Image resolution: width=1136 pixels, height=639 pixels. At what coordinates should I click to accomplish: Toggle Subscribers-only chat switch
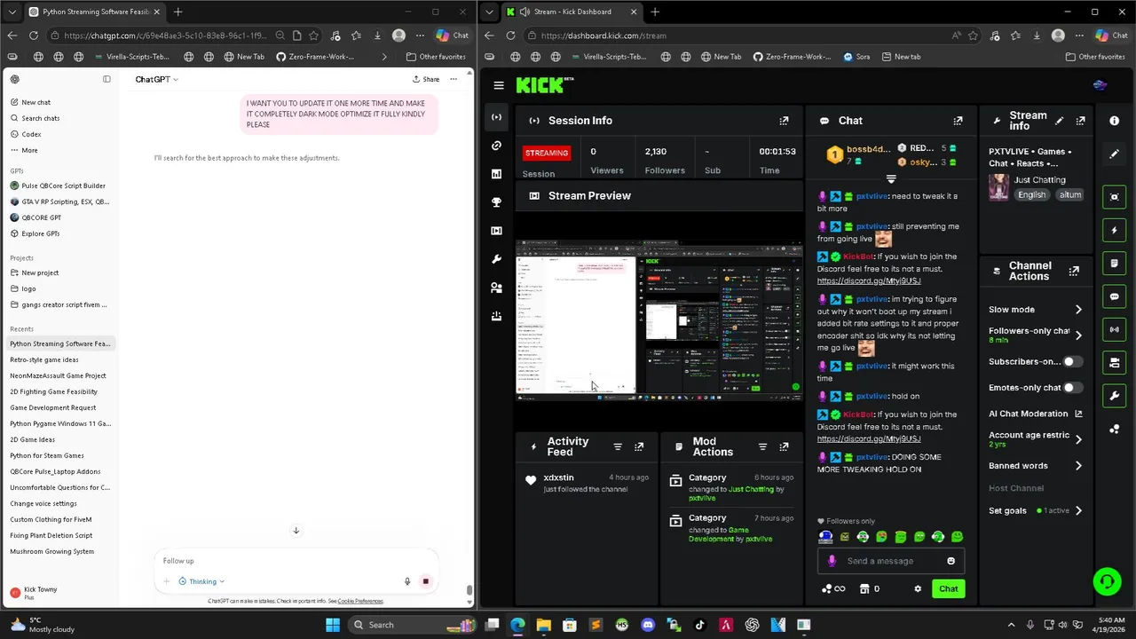click(1072, 361)
